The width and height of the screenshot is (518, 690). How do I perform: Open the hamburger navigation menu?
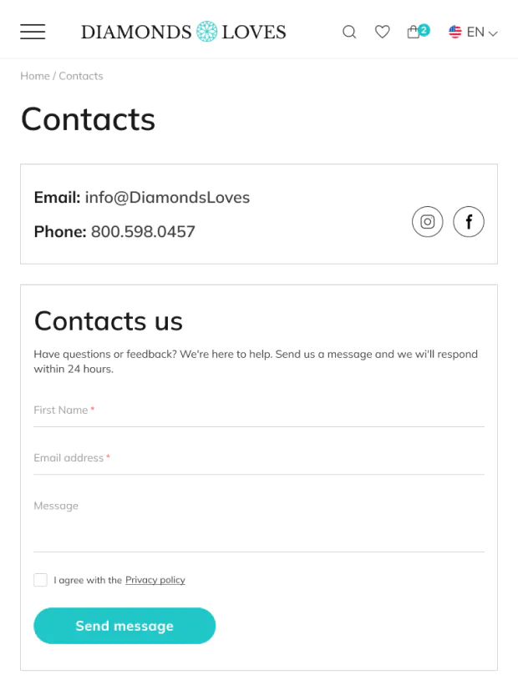[x=33, y=32]
